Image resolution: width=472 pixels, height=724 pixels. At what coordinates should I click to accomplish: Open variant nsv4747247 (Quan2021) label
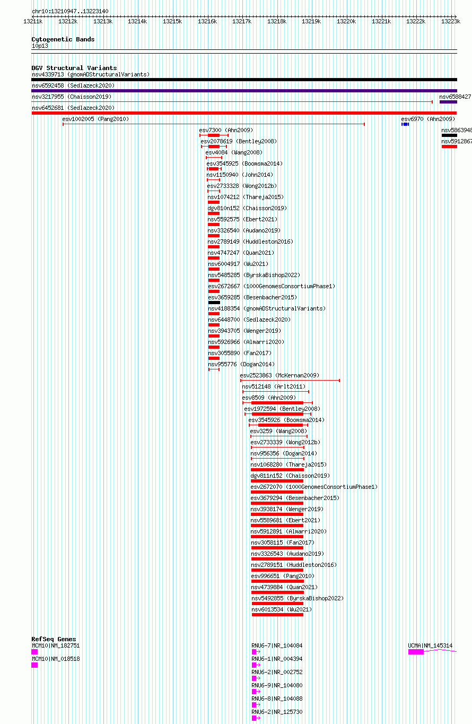click(241, 253)
